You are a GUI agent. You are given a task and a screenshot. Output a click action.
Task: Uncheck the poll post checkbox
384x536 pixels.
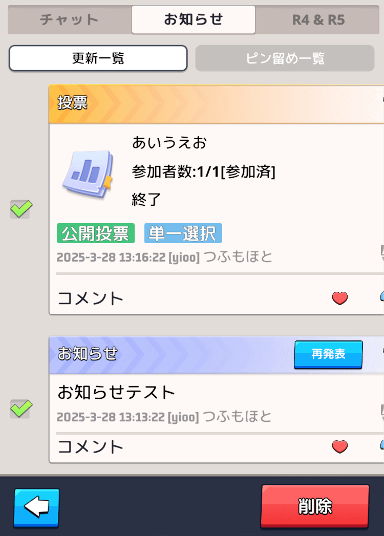[20, 209]
